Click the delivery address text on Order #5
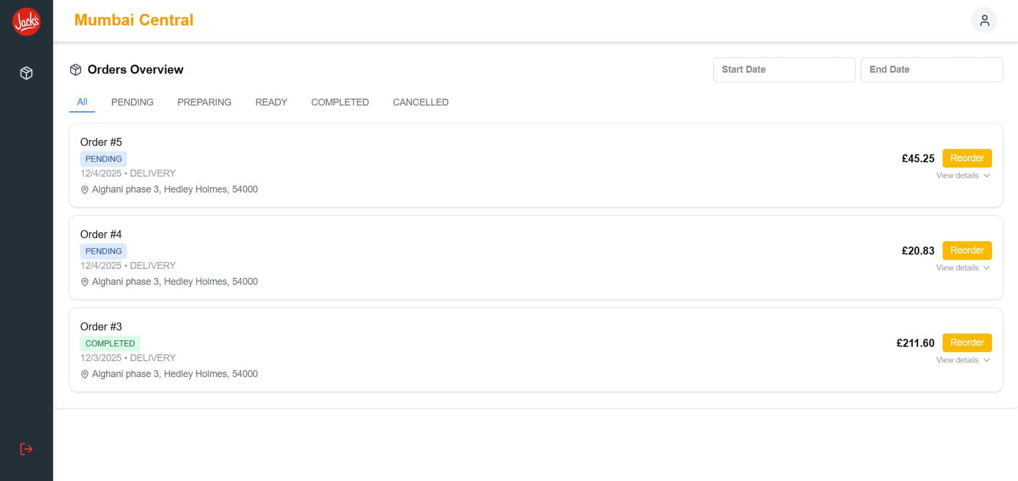 click(x=175, y=189)
